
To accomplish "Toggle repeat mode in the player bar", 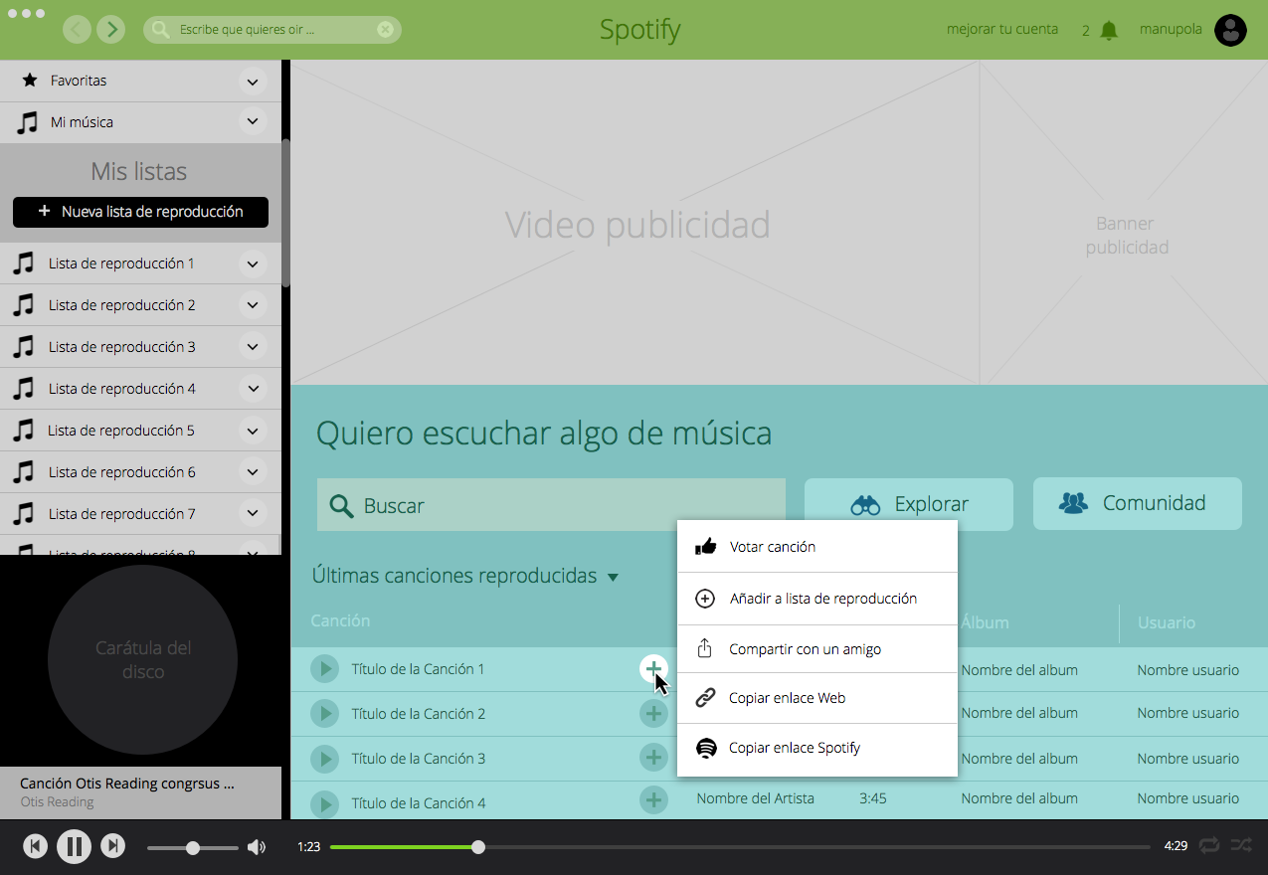I will click(1209, 845).
